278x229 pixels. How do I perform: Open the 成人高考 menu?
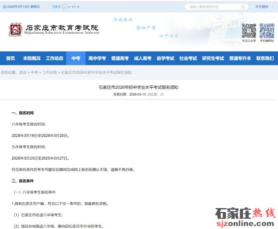[142, 58]
